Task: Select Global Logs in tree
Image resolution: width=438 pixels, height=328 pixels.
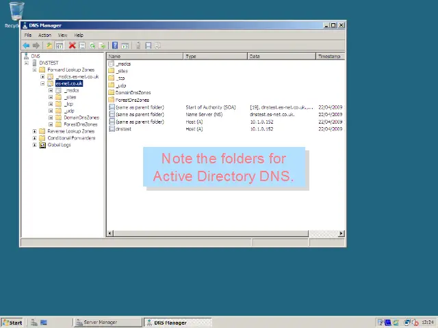Action: pos(59,145)
